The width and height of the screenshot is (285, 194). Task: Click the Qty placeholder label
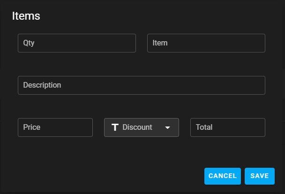(29, 43)
